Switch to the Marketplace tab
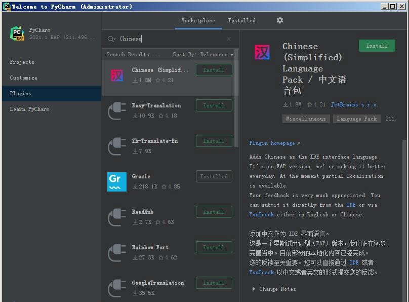This screenshot has width=409, height=302. tap(198, 20)
